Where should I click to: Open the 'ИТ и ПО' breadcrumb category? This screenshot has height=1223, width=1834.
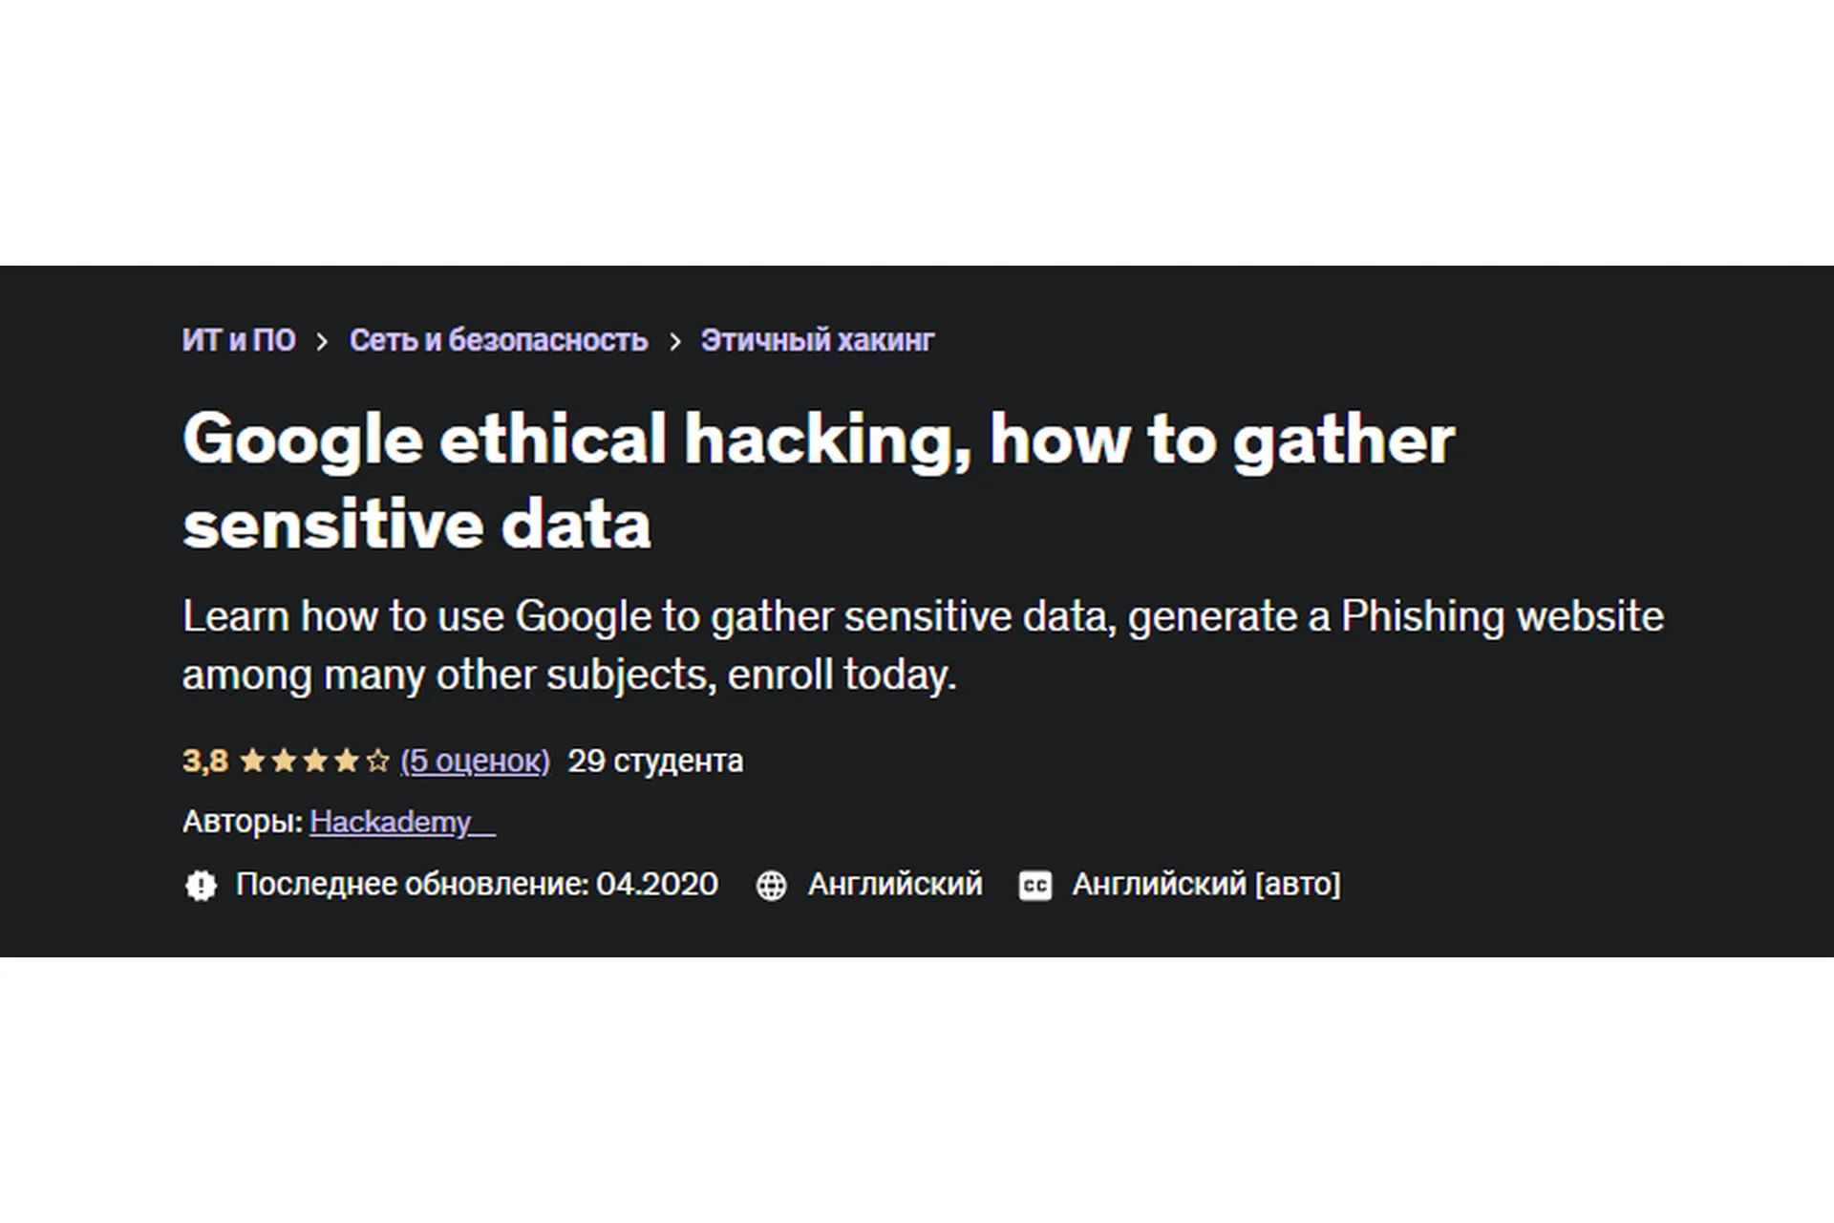(x=240, y=339)
